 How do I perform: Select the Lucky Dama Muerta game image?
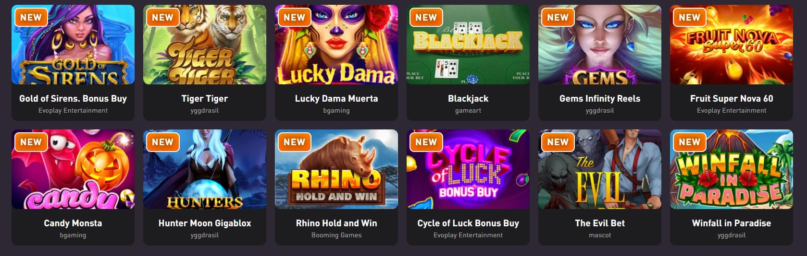click(336, 45)
